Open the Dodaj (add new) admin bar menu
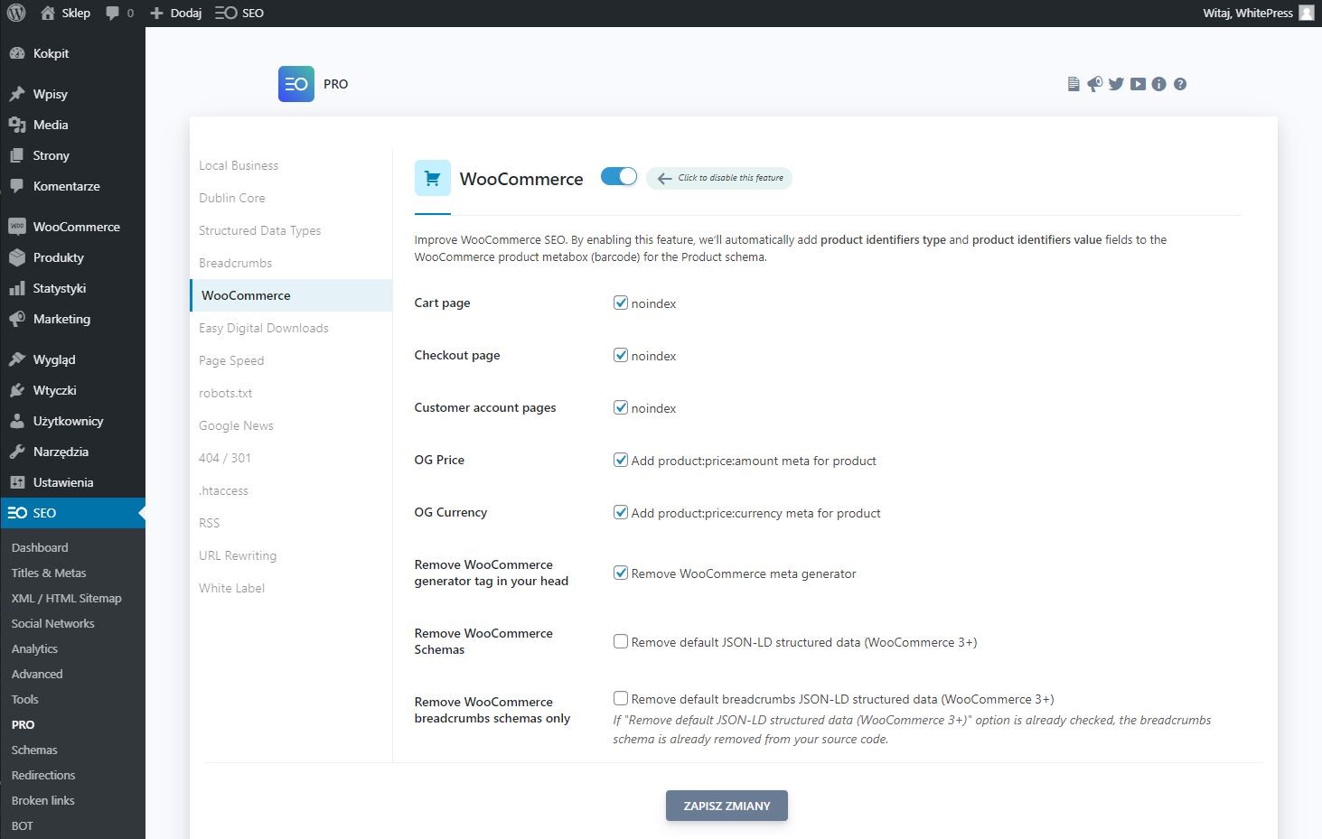The image size is (1322, 839). coord(176,13)
